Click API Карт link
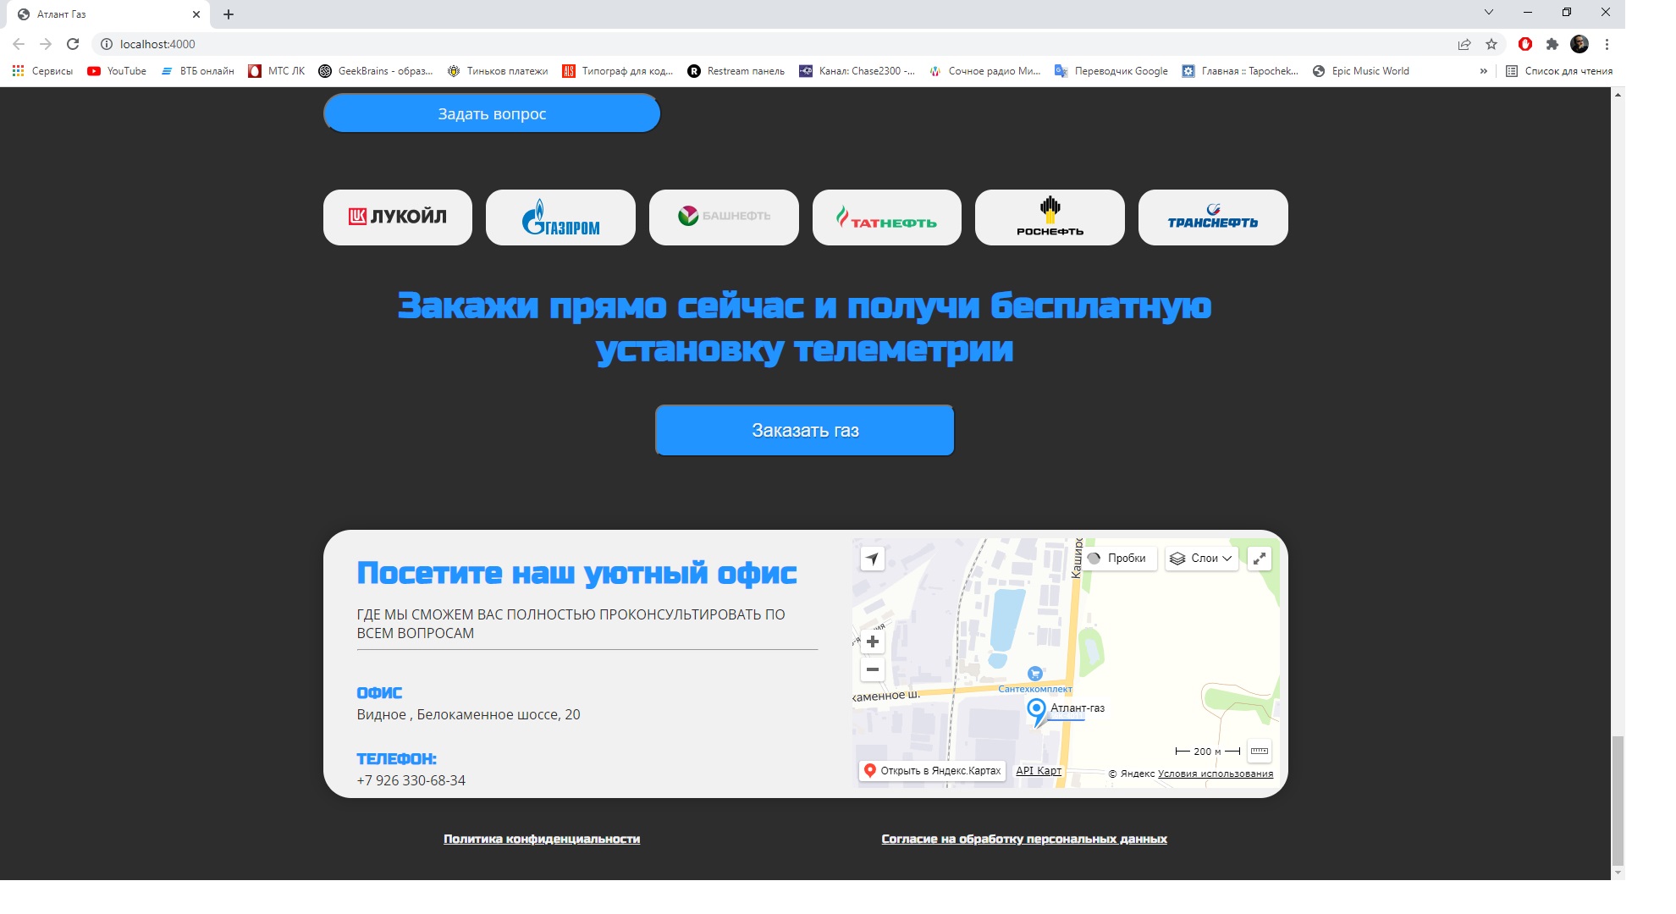Image resolution: width=1676 pixels, height=914 pixels. point(1039,771)
